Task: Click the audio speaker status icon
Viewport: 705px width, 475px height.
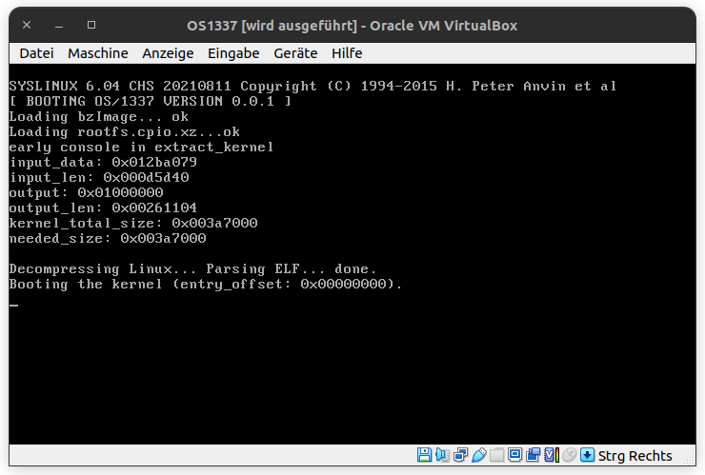Action: click(x=442, y=455)
